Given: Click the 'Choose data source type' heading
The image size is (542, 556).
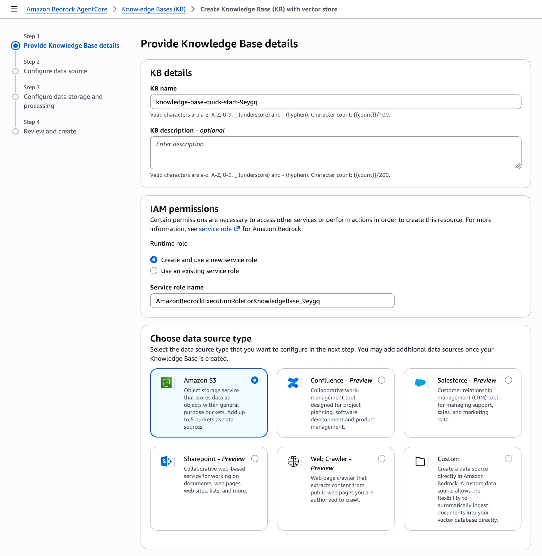Looking at the screenshot, I should pos(201,338).
